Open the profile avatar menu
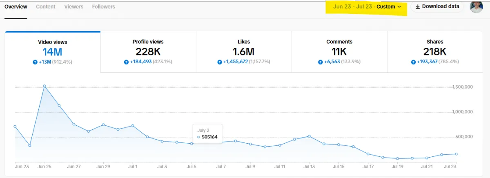 (x=477, y=7)
